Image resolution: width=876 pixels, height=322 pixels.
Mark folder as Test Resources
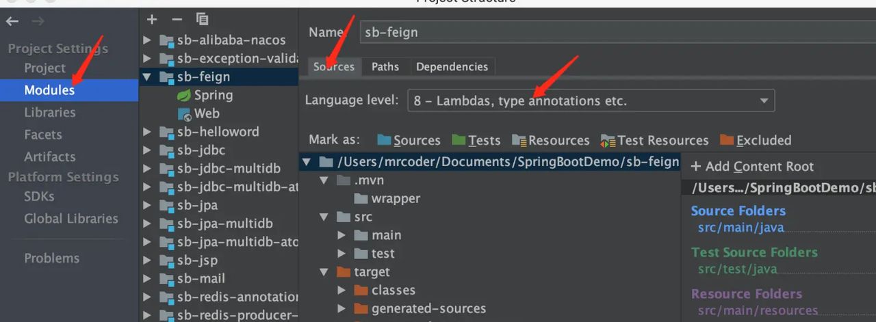coord(655,140)
